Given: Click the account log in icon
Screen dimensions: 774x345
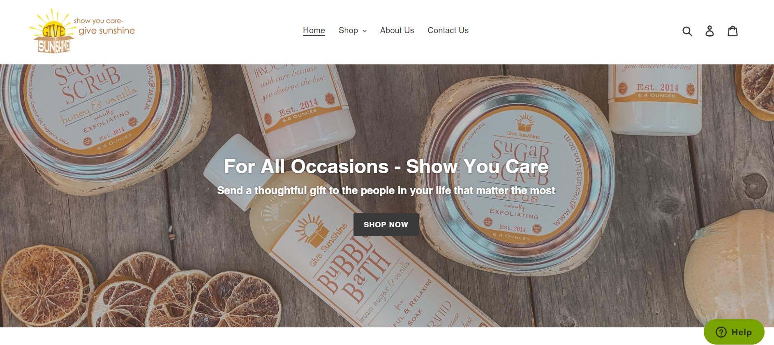Looking at the screenshot, I should (710, 31).
